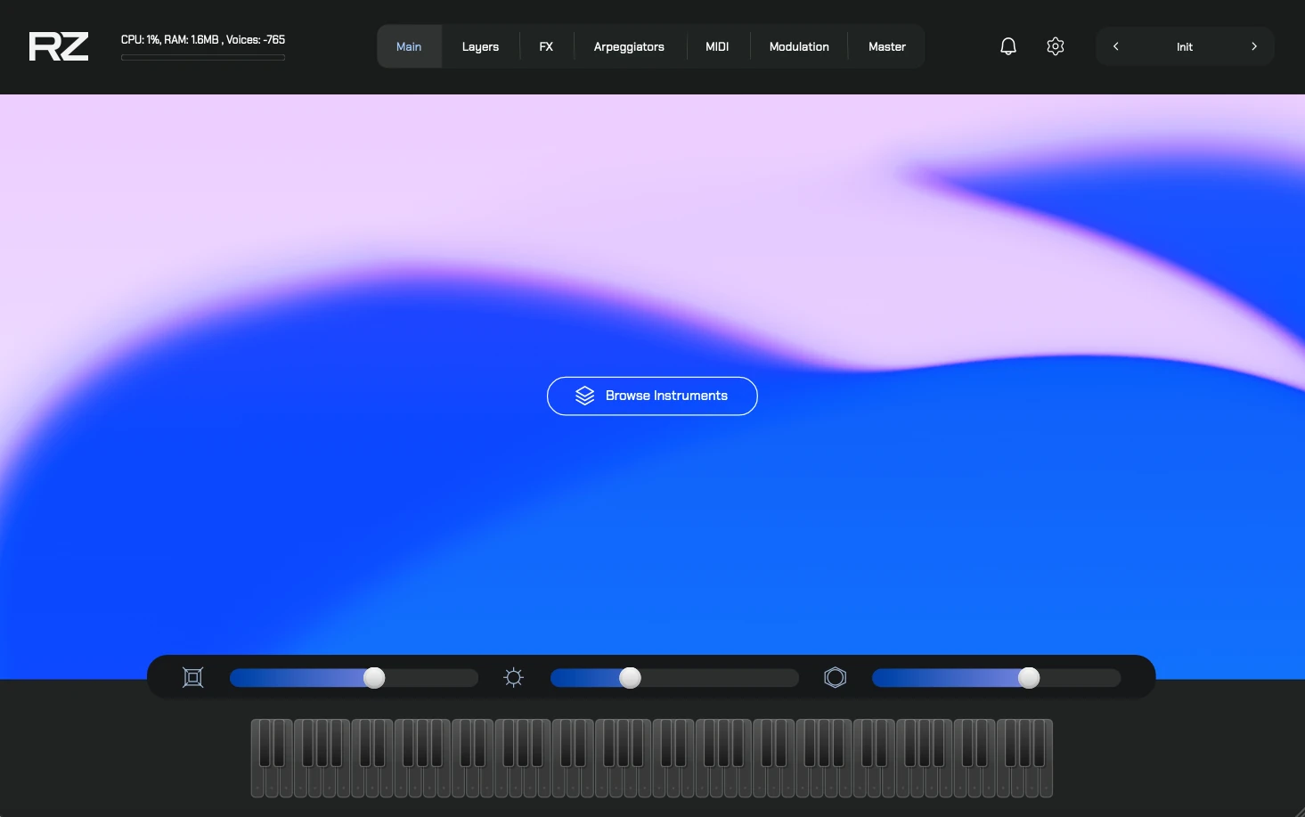Click the brightness sun icon

513,677
